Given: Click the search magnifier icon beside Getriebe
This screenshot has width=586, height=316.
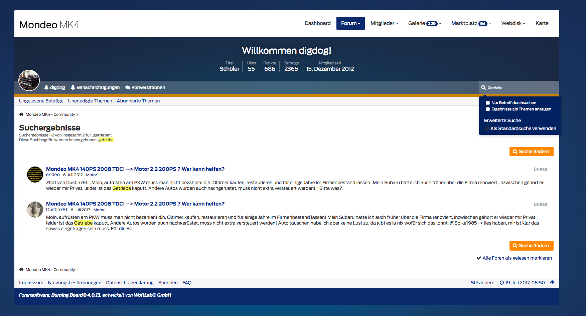Looking at the screenshot, I should click(x=483, y=88).
